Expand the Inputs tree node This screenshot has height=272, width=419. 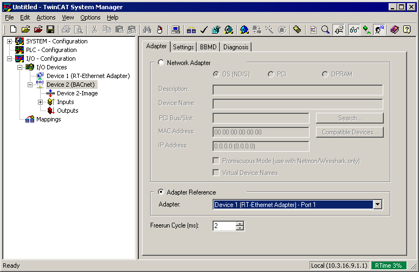tap(40, 102)
